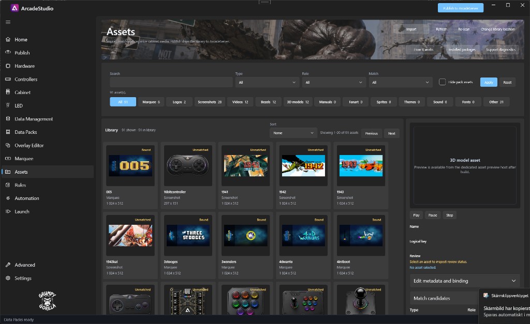Open the Role filter dropdown

click(x=334, y=82)
